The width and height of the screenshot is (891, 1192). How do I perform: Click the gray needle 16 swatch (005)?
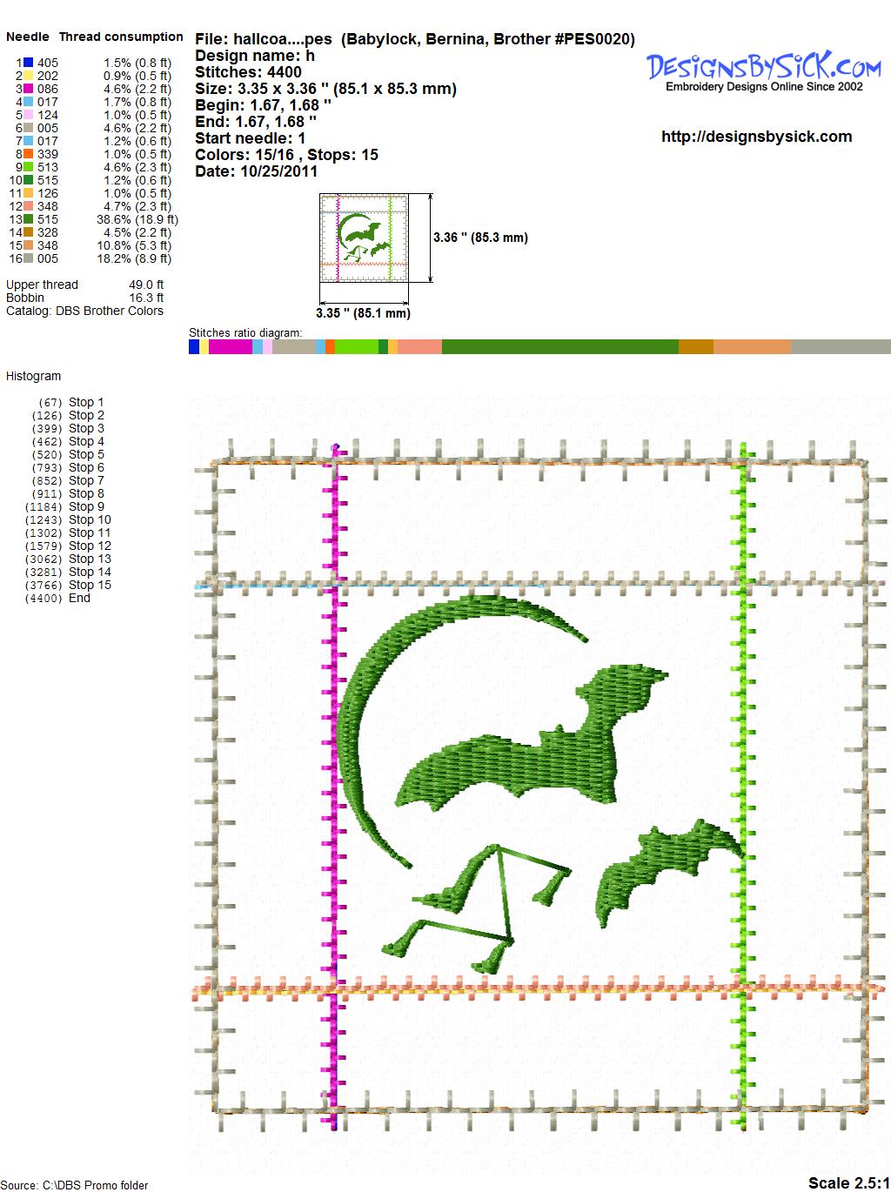click(29, 258)
